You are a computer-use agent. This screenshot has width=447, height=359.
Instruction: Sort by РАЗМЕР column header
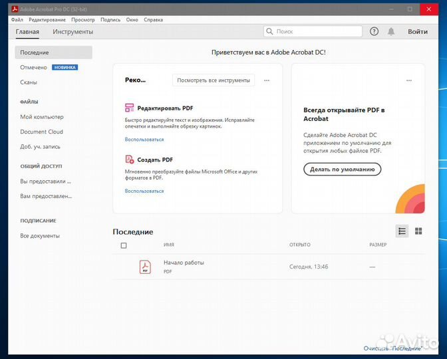click(378, 245)
